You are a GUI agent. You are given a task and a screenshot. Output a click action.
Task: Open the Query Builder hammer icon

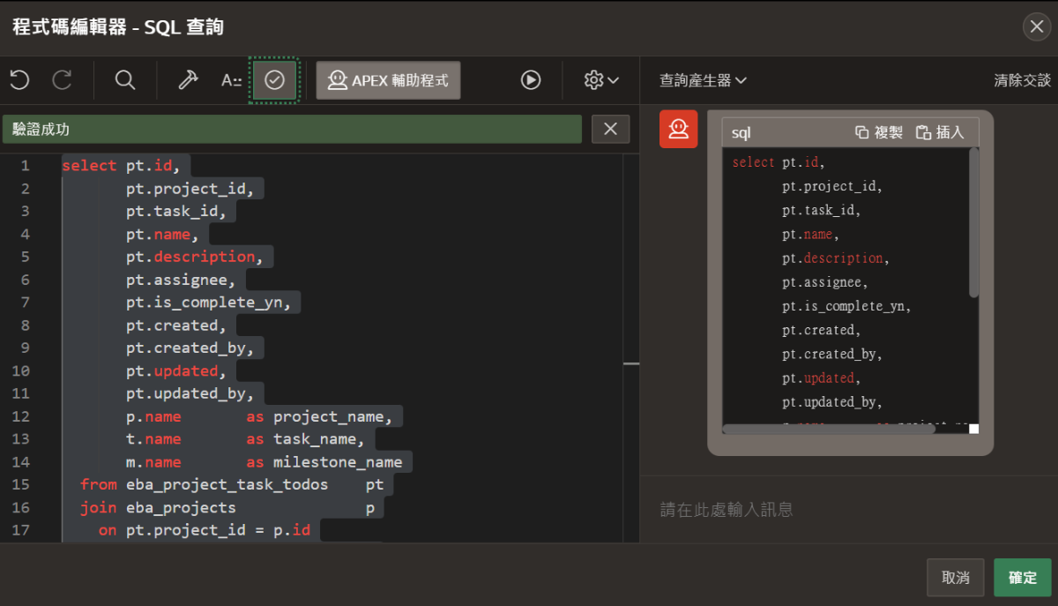[x=188, y=80]
